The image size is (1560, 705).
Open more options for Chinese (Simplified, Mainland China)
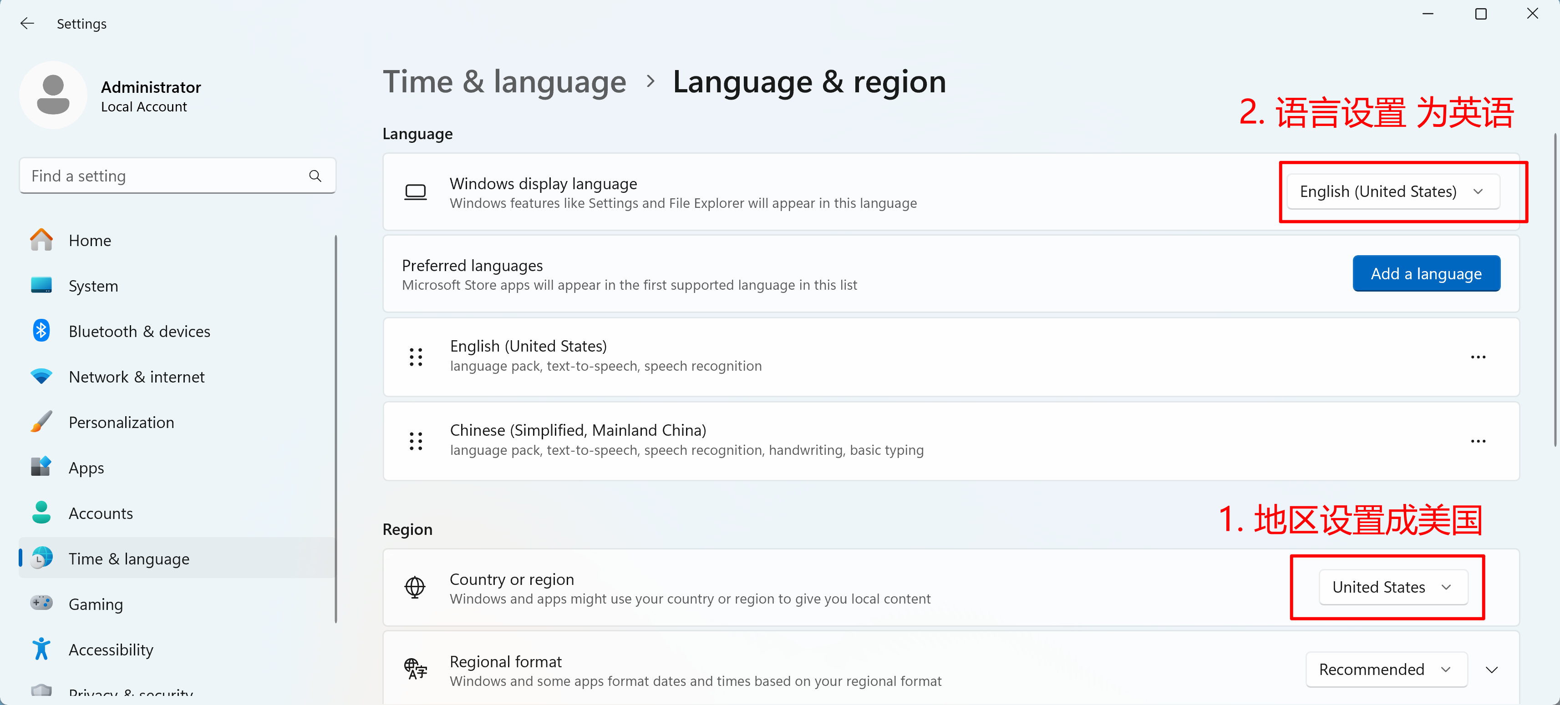click(x=1478, y=441)
